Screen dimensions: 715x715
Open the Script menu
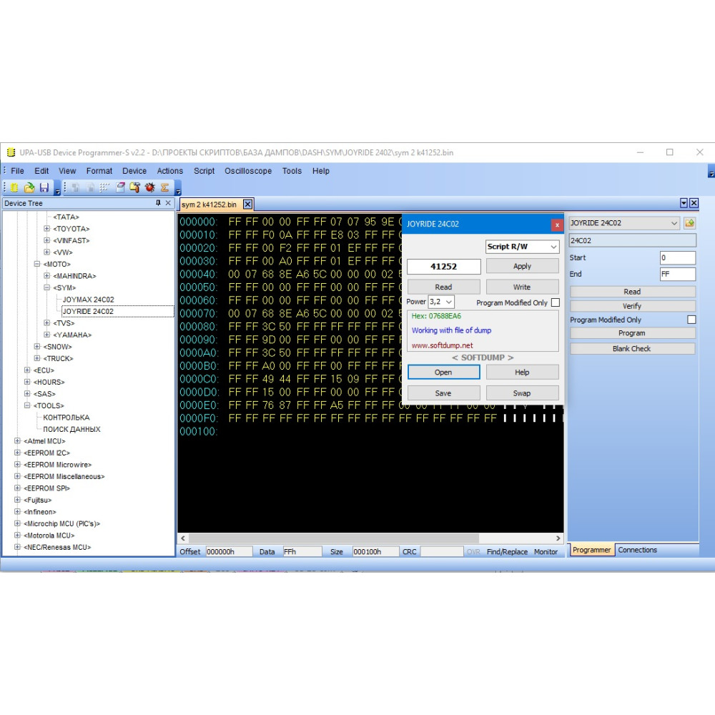(x=204, y=171)
